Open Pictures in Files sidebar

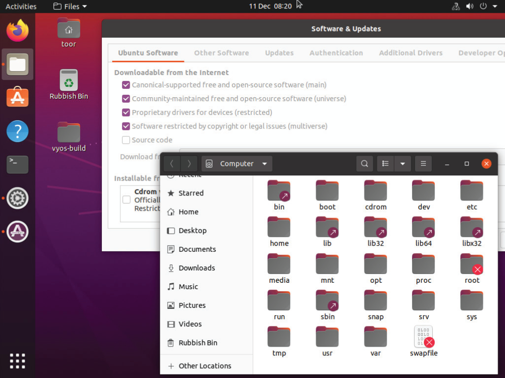click(x=206, y=305)
